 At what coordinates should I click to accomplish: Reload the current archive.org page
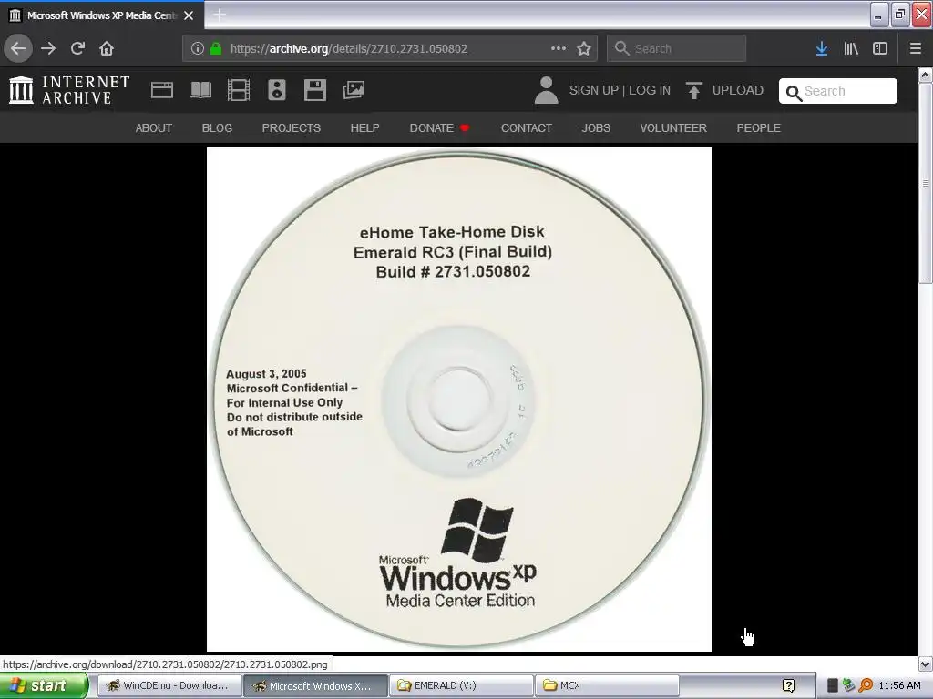pos(77,48)
